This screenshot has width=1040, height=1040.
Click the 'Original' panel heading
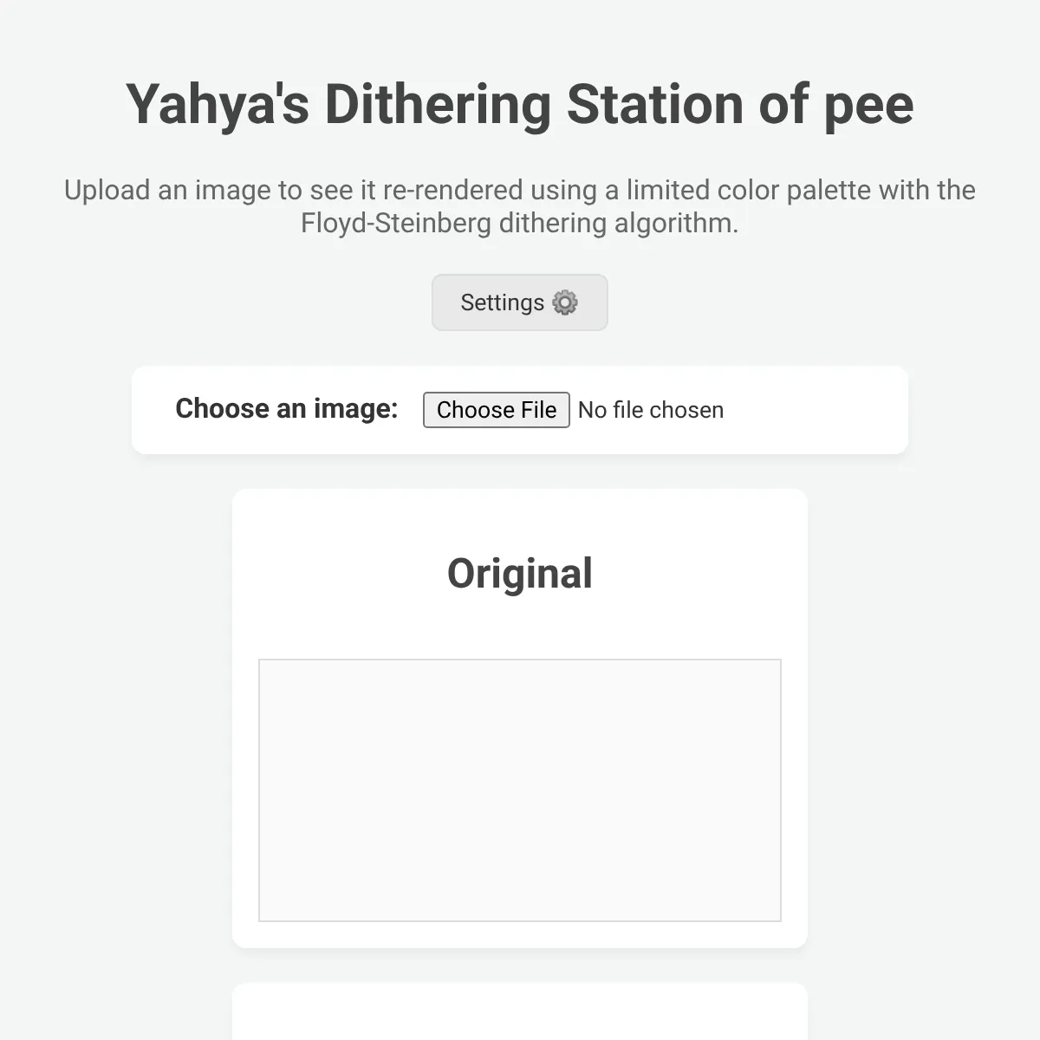(x=520, y=574)
